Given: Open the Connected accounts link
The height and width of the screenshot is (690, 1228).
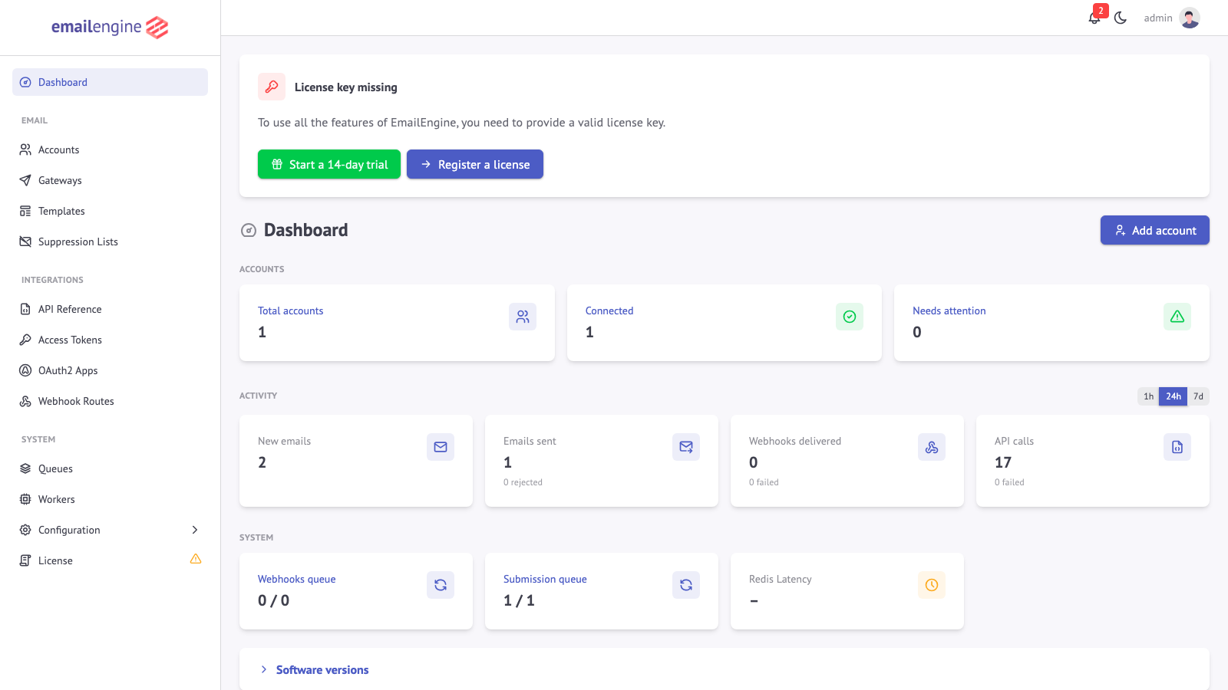Looking at the screenshot, I should (x=609, y=310).
